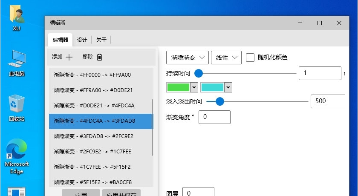Switch to the 编辑器 tab

pyautogui.click(x=60, y=40)
